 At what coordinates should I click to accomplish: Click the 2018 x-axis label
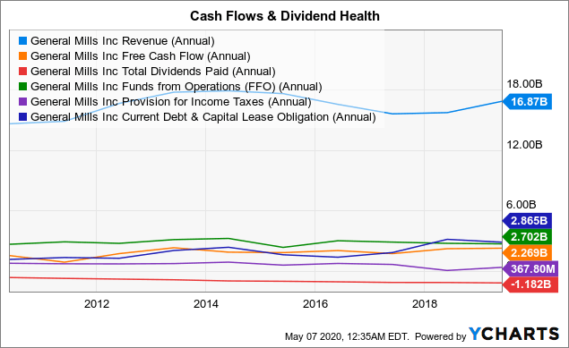(425, 303)
